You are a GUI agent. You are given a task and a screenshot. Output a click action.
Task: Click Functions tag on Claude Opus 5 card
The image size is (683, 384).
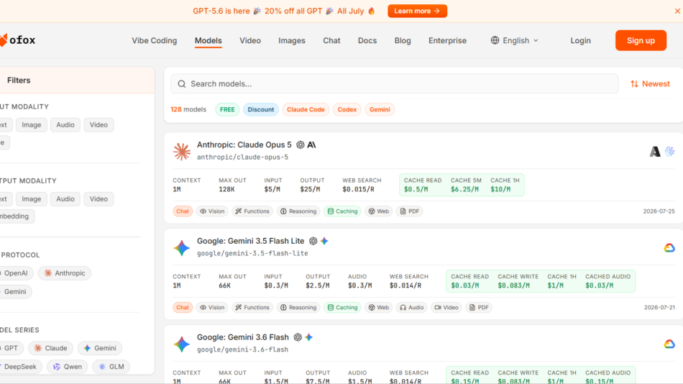pyautogui.click(x=252, y=211)
